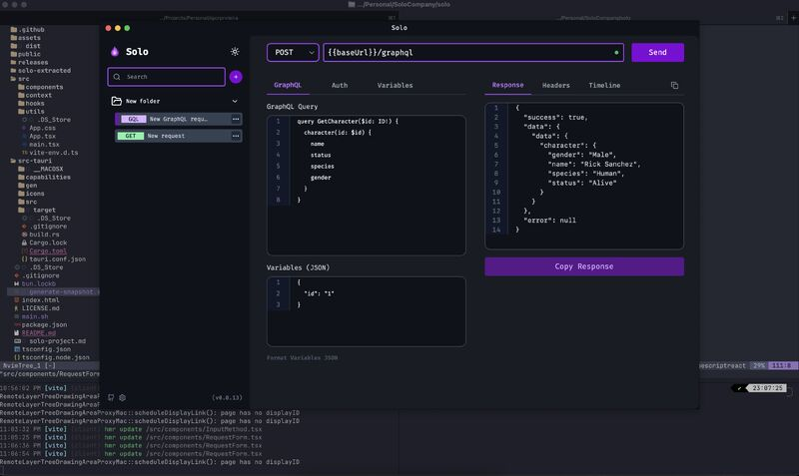The width and height of the screenshot is (799, 476).
Task: Expand the components folder in the file tree
Action: [41, 87]
